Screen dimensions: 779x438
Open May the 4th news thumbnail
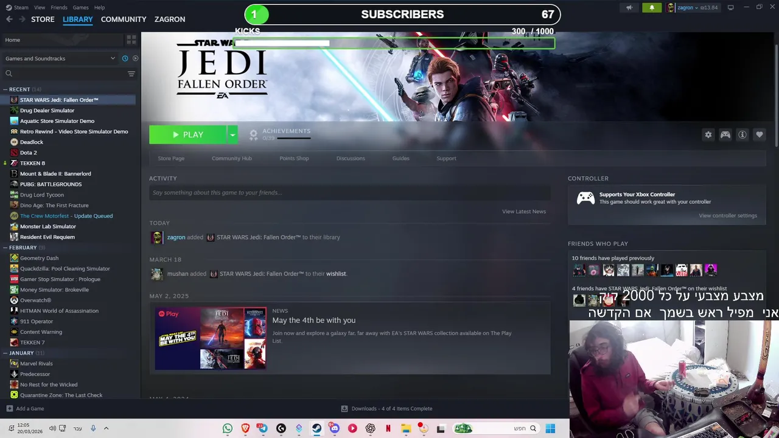211,339
